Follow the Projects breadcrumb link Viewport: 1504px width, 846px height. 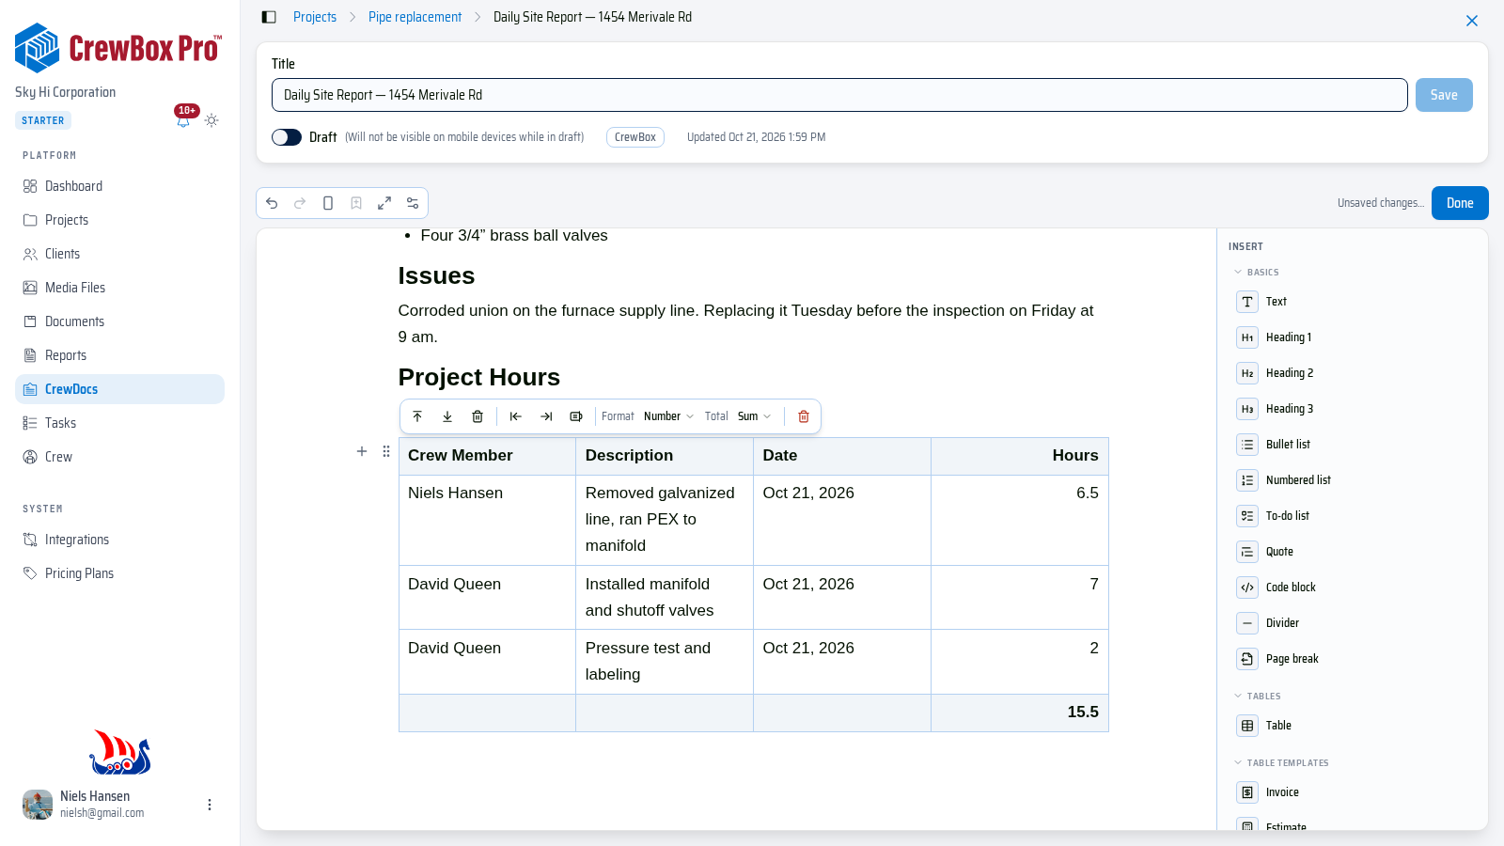(x=315, y=17)
